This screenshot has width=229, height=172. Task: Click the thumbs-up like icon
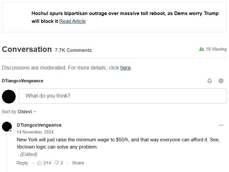pyautogui.click(x=40, y=163)
